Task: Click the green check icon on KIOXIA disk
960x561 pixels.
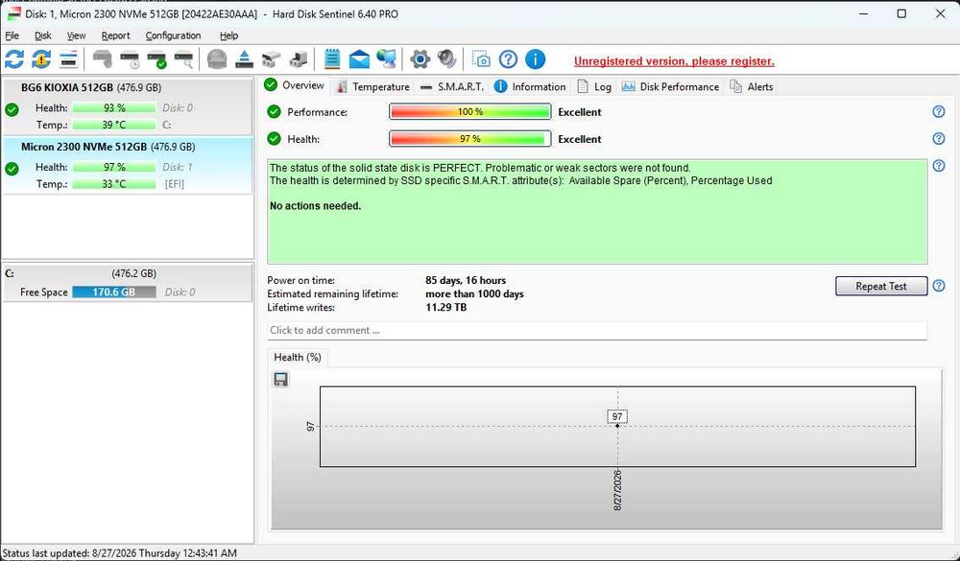Action: (12, 109)
